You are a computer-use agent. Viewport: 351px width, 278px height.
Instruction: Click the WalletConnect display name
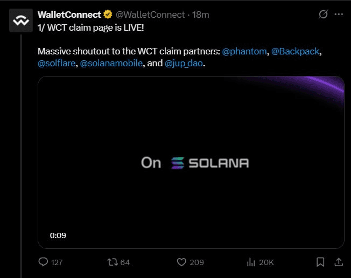tap(69, 15)
